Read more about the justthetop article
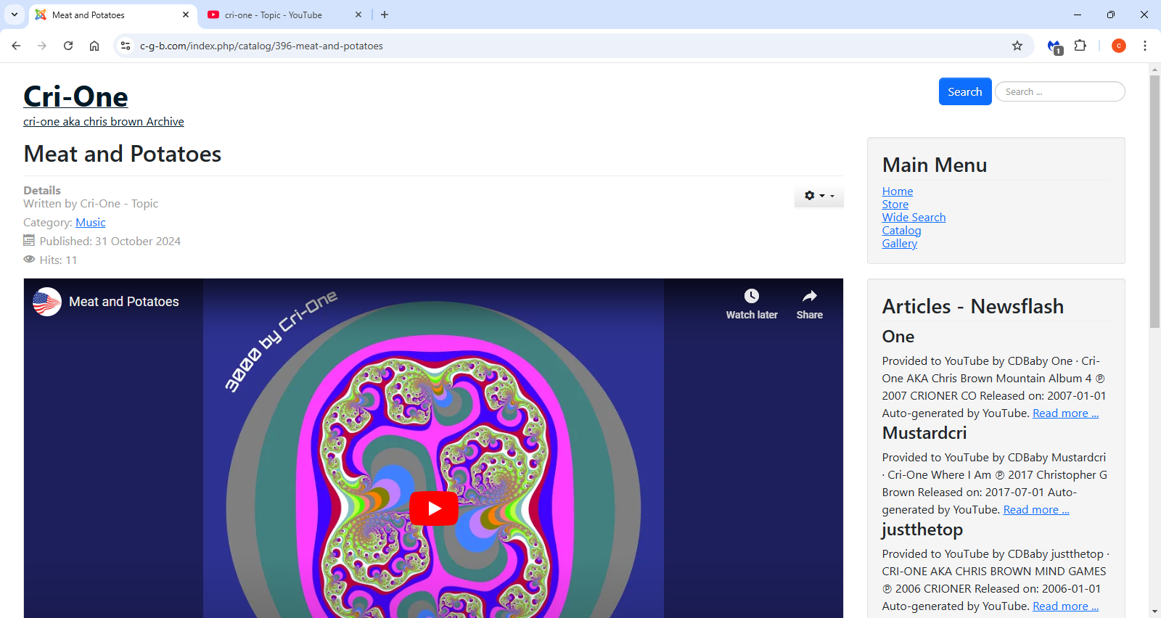This screenshot has height=618, width=1161. point(1066,606)
